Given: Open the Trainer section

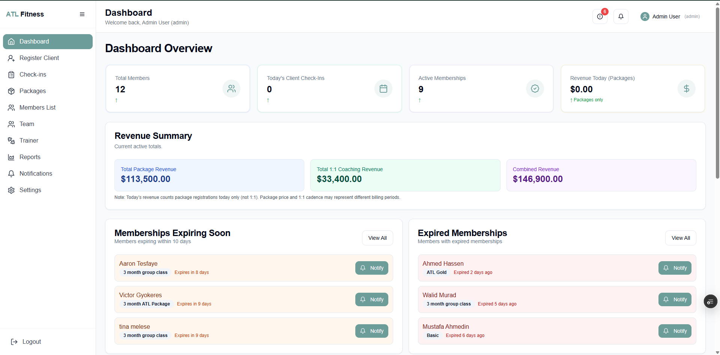Looking at the screenshot, I should (x=48, y=141).
